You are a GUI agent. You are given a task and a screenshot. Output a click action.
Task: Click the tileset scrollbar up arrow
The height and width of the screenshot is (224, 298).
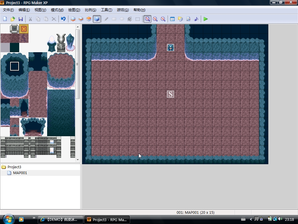[x=78, y=27]
